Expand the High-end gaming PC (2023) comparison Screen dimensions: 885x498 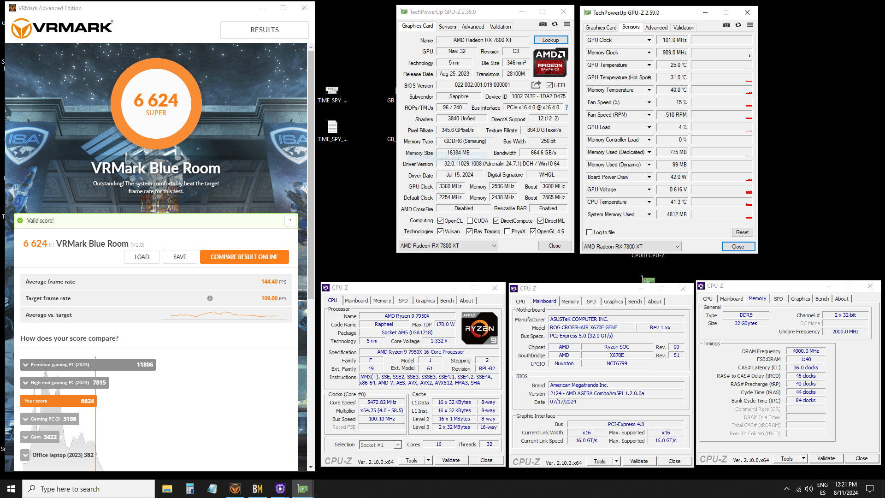point(25,383)
